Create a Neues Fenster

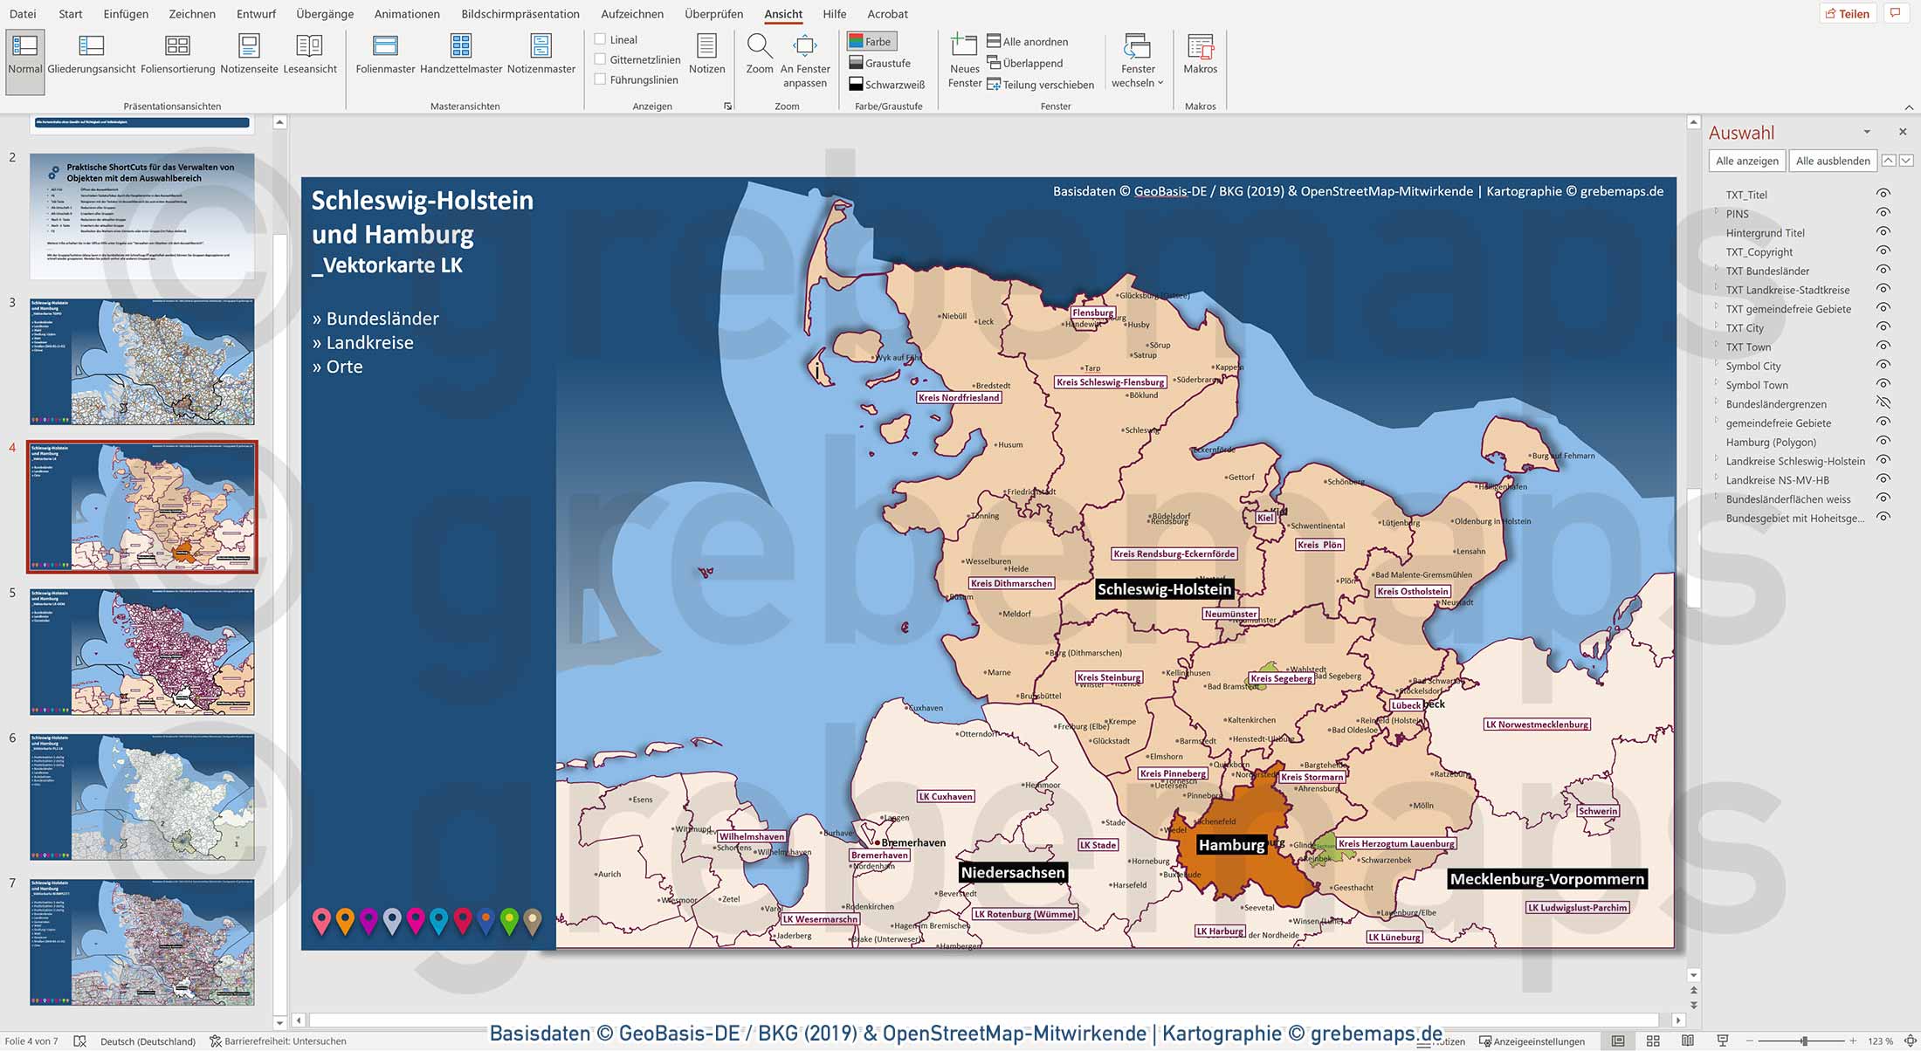click(x=964, y=61)
